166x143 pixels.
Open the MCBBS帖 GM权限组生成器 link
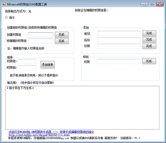point(51,132)
